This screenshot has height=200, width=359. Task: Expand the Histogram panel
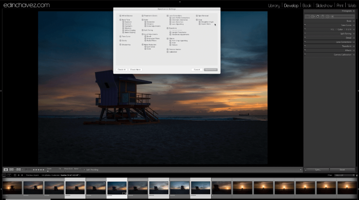click(354, 11)
